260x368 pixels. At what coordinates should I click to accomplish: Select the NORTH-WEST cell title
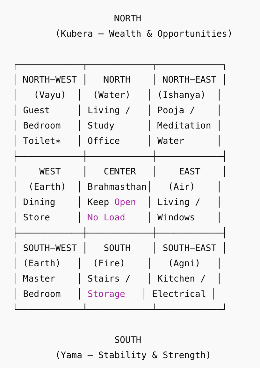(50, 80)
